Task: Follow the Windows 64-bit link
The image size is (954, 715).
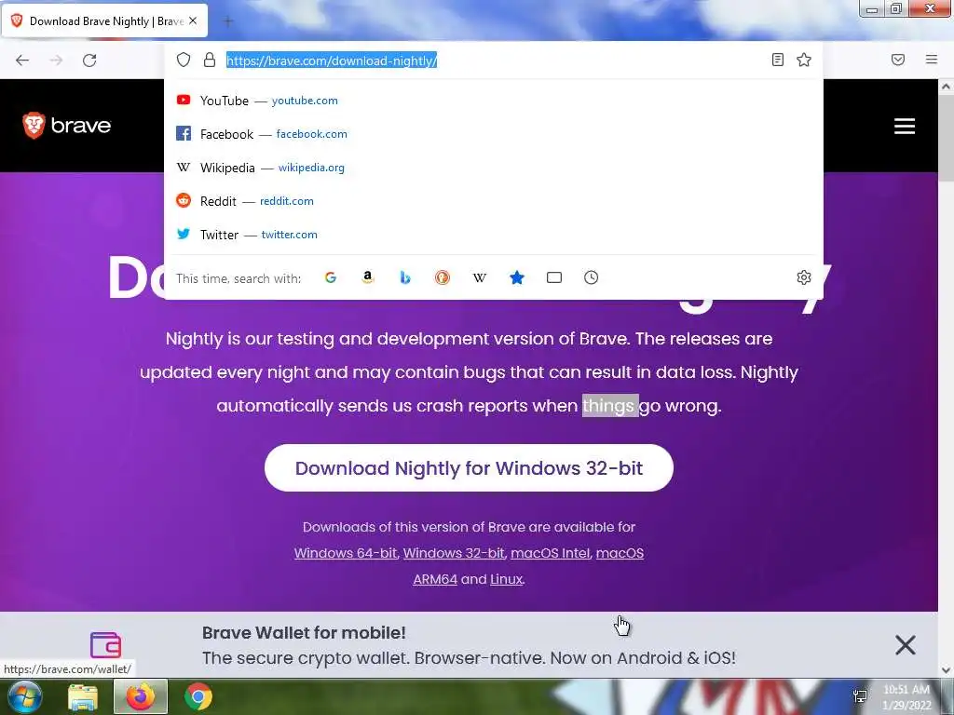Action: click(x=345, y=553)
